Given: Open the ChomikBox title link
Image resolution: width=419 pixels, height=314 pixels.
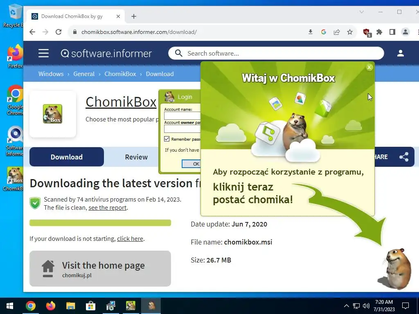Looking at the screenshot, I should tap(121, 102).
